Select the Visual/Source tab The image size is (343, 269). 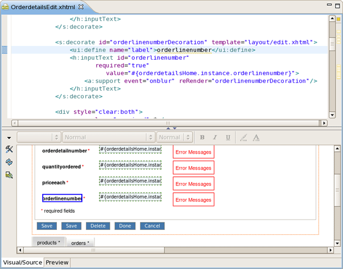tap(23, 263)
